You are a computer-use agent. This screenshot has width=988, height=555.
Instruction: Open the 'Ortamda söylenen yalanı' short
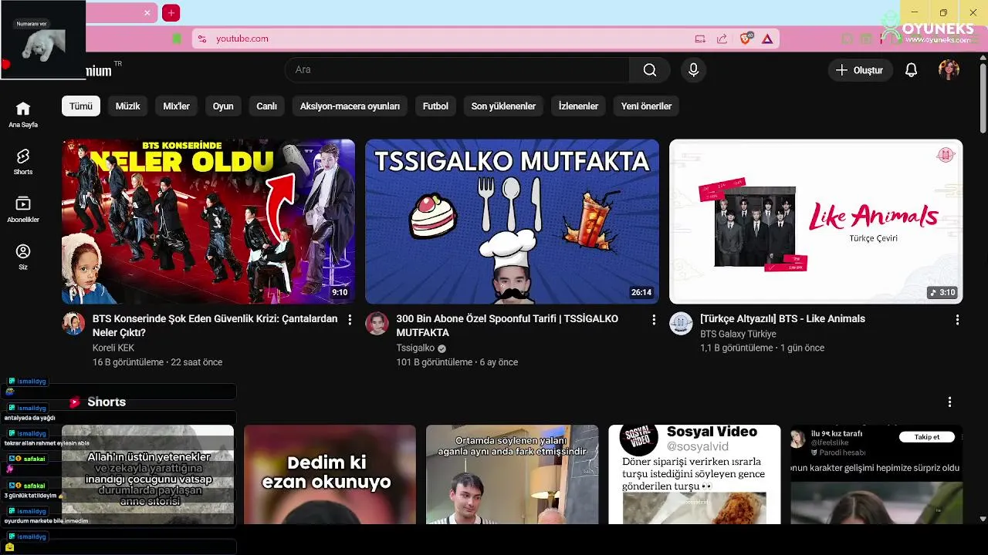pyautogui.click(x=512, y=474)
